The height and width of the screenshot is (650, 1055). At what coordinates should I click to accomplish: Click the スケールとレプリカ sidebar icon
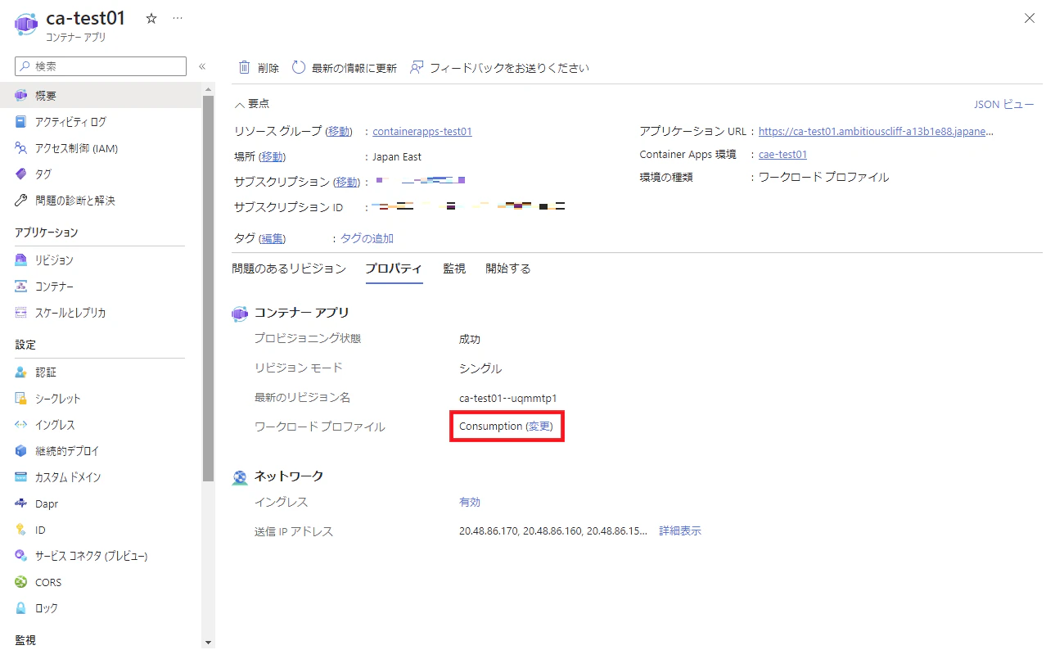pyautogui.click(x=21, y=313)
